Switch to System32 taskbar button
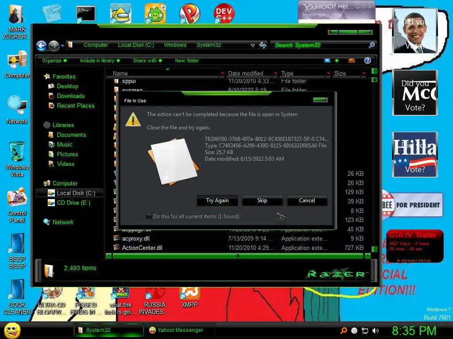 click(109, 330)
